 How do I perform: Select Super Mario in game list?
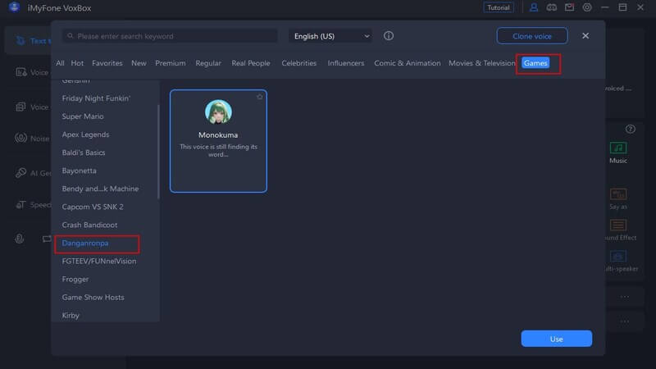coord(83,116)
